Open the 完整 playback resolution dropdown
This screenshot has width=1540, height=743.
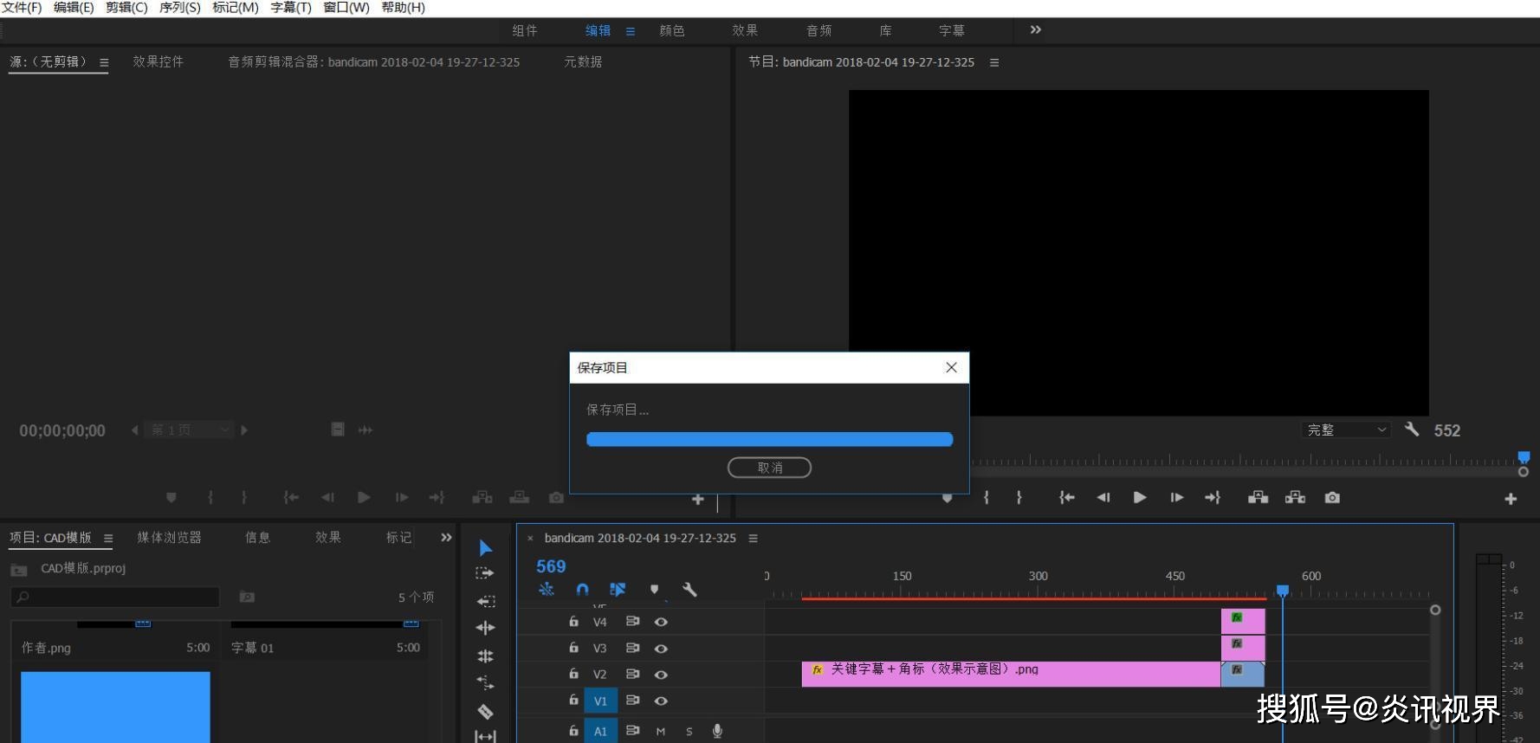click(1346, 430)
